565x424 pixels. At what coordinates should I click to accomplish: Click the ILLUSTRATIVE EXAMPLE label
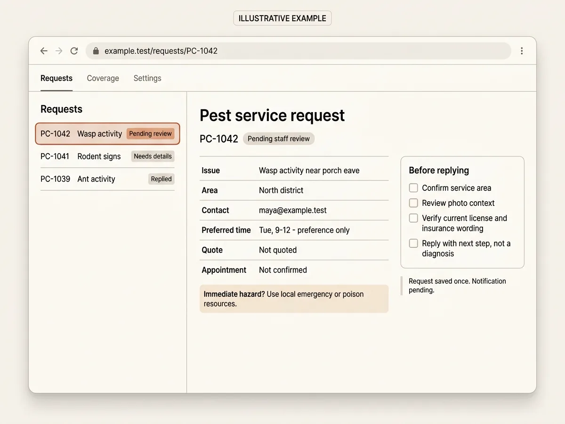(282, 18)
